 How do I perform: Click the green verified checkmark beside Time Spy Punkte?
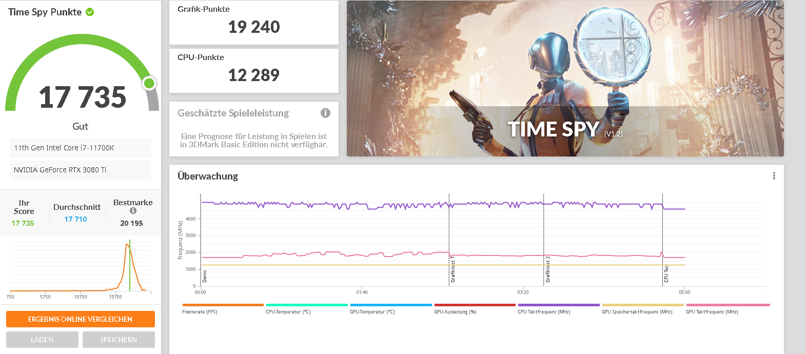click(90, 12)
